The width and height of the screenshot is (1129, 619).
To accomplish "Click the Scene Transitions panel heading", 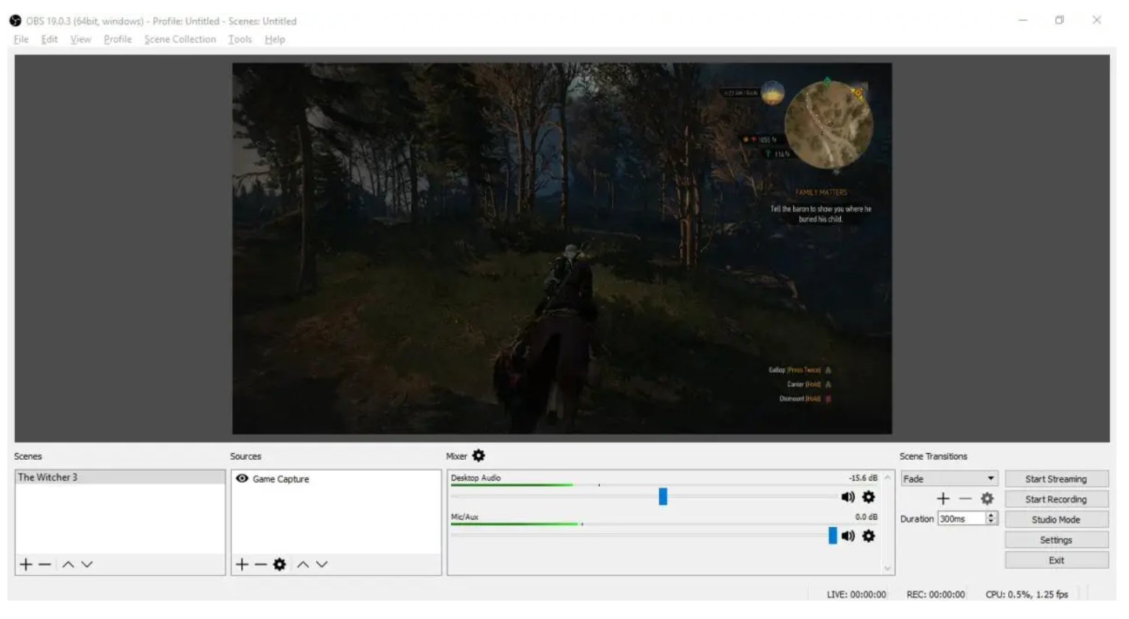I will [934, 457].
